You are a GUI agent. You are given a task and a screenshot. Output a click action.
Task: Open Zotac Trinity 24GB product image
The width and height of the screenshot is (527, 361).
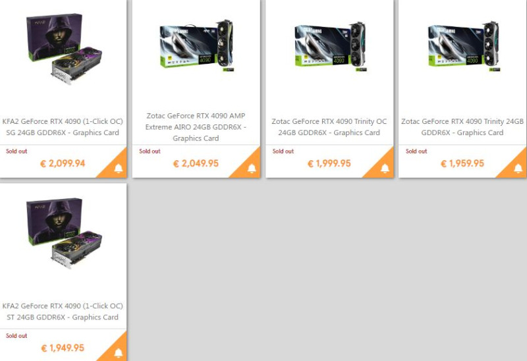[x=464, y=46]
